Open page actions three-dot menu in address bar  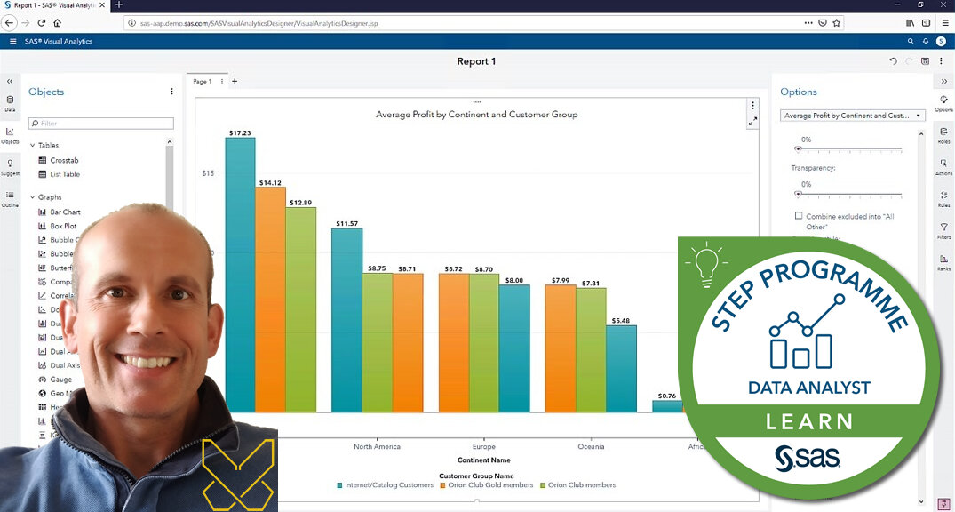pos(808,22)
